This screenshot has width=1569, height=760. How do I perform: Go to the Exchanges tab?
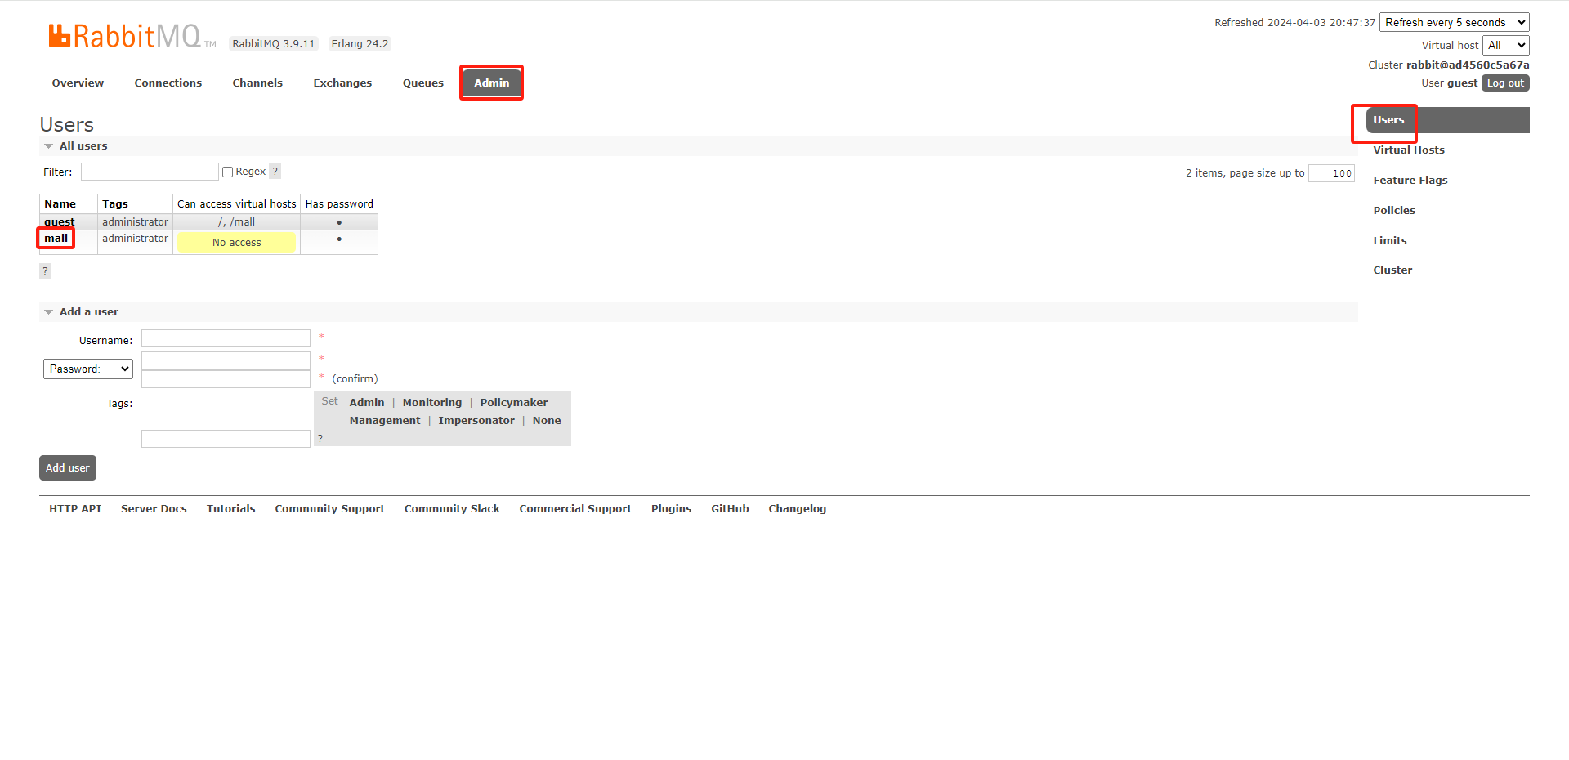pyautogui.click(x=342, y=83)
